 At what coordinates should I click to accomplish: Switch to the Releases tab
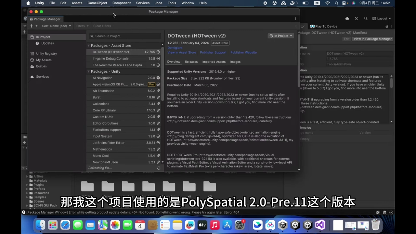click(x=191, y=62)
